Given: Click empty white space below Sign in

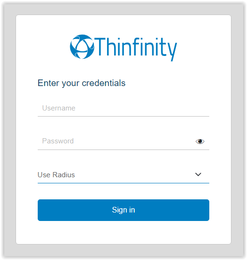Looking at the screenshot, I should coord(123,232).
